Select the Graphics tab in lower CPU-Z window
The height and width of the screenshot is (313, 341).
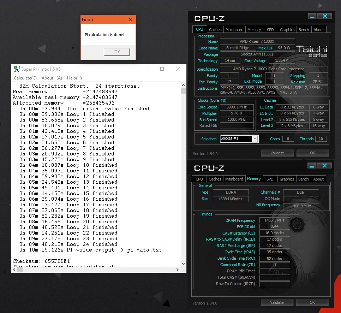287,179
